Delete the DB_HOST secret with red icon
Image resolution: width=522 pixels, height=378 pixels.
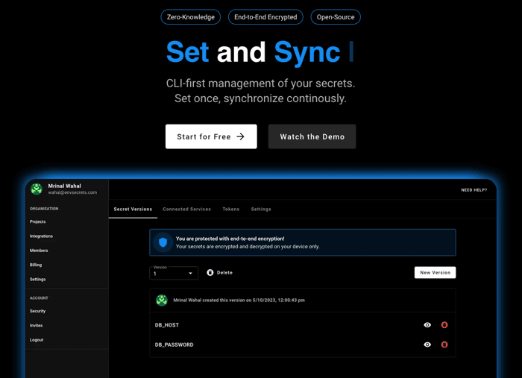point(444,325)
